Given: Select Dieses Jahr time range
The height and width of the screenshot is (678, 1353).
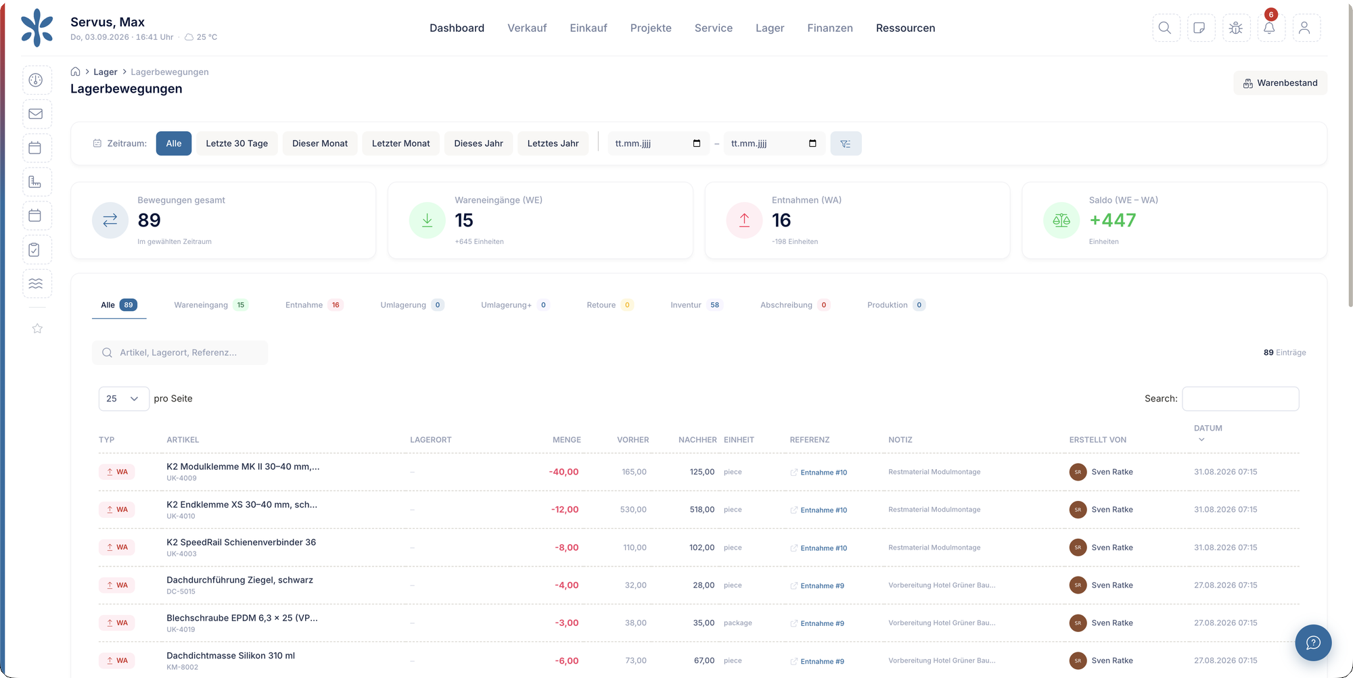Looking at the screenshot, I should pyautogui.click(x=479, y=143).
